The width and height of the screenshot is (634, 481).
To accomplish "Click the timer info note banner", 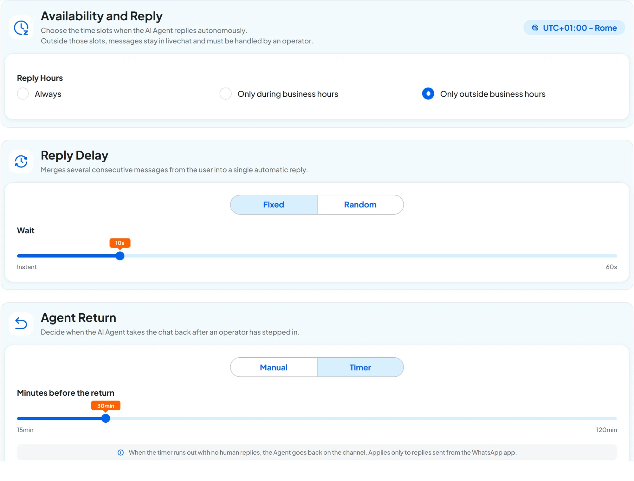I will click(317, 452).
